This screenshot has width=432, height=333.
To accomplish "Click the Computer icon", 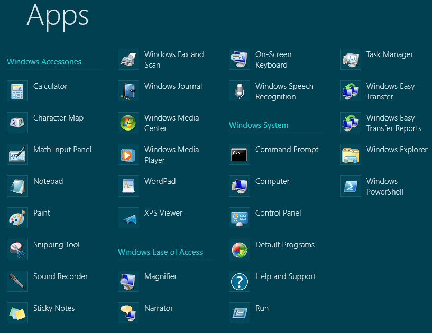I will click(x=240, y=186).
